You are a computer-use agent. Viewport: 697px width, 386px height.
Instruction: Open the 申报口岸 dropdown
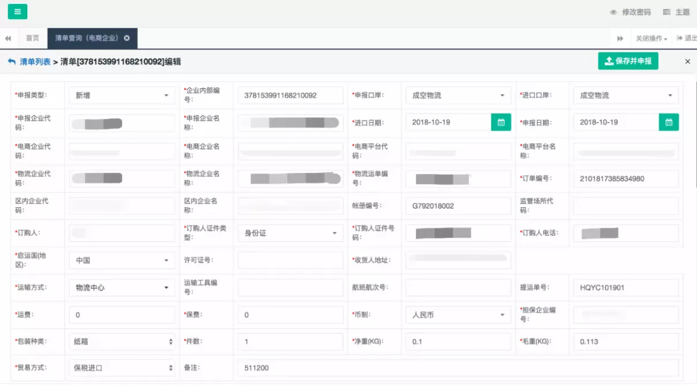click(458, 95)
